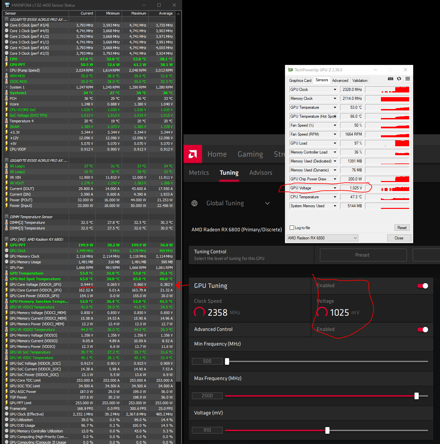Viewport: 440px width, 444px height.
Task: Open the Memory Clock sensor dropdown
Action: point(335,98)
